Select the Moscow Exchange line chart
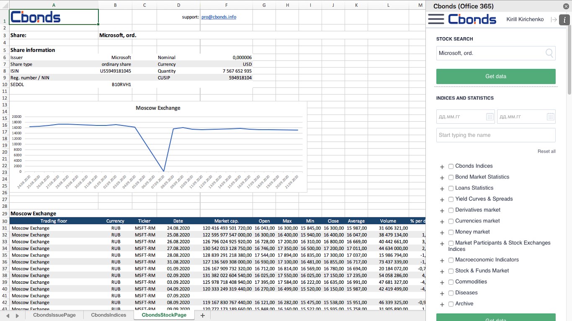The image size is (572, 321). [158, 147]
